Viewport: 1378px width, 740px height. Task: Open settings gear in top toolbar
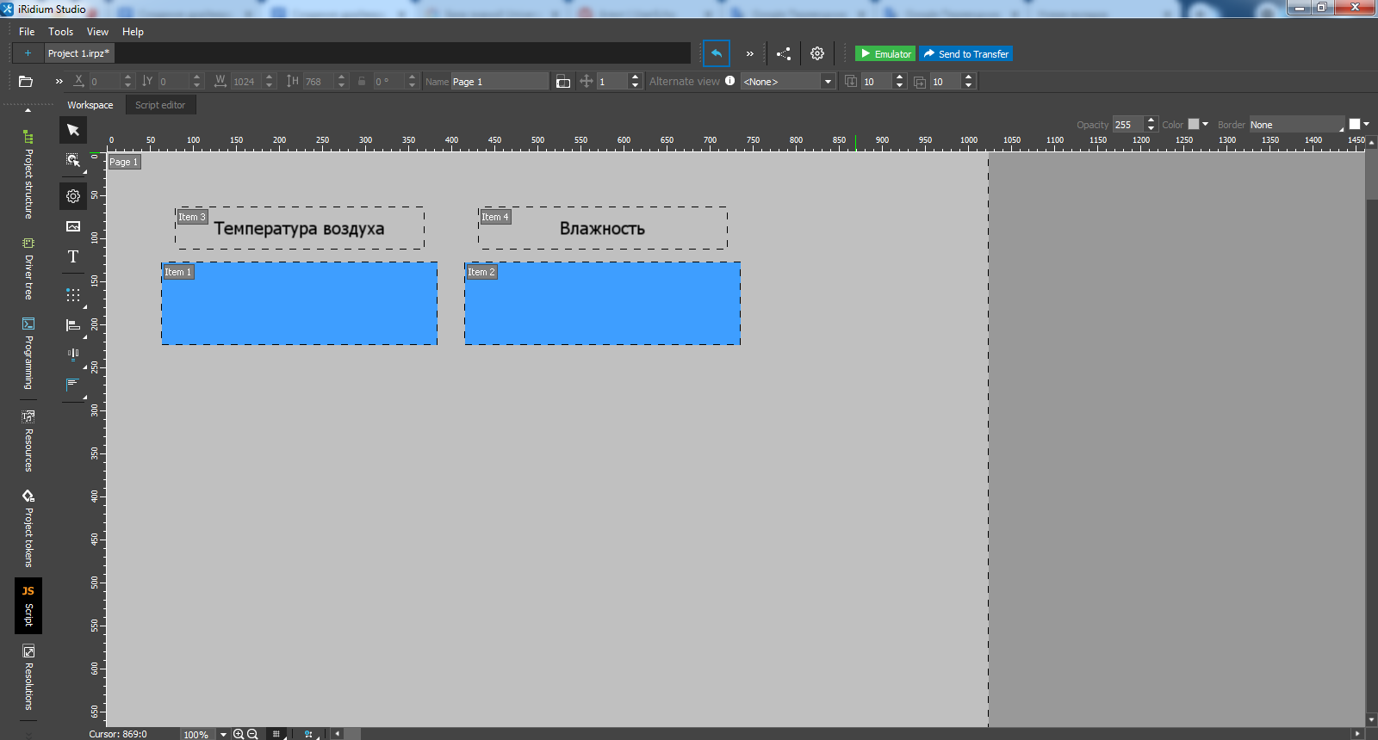(x=817, y=53)
